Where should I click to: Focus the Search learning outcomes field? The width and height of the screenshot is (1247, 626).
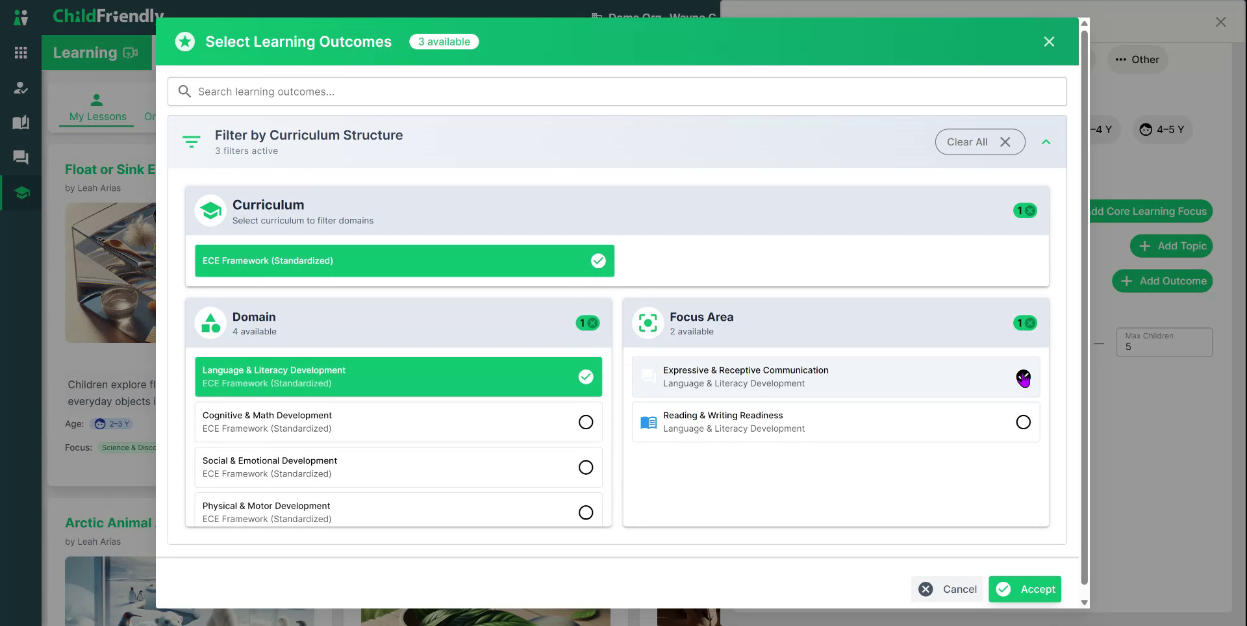point(617,92)
